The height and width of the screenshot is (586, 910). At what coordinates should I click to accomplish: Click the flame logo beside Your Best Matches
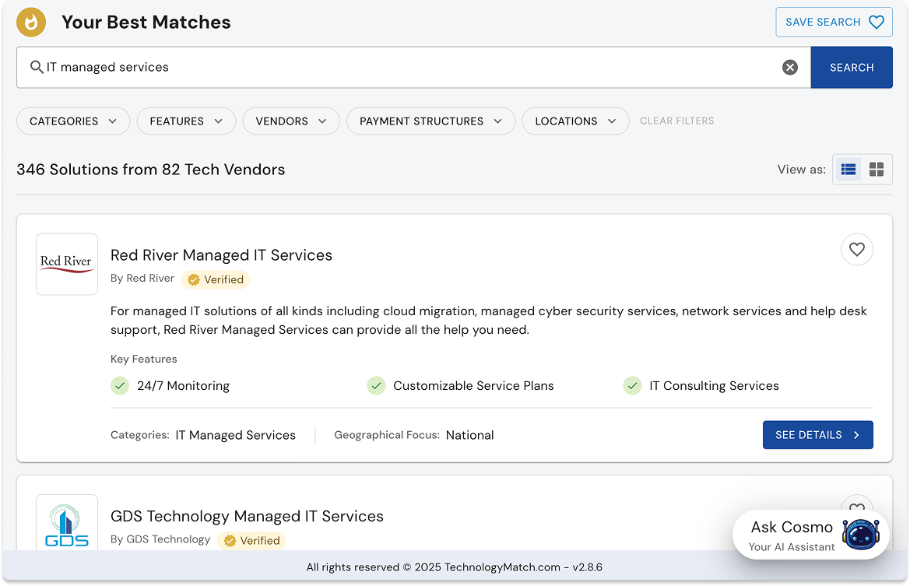coord(31,22)
